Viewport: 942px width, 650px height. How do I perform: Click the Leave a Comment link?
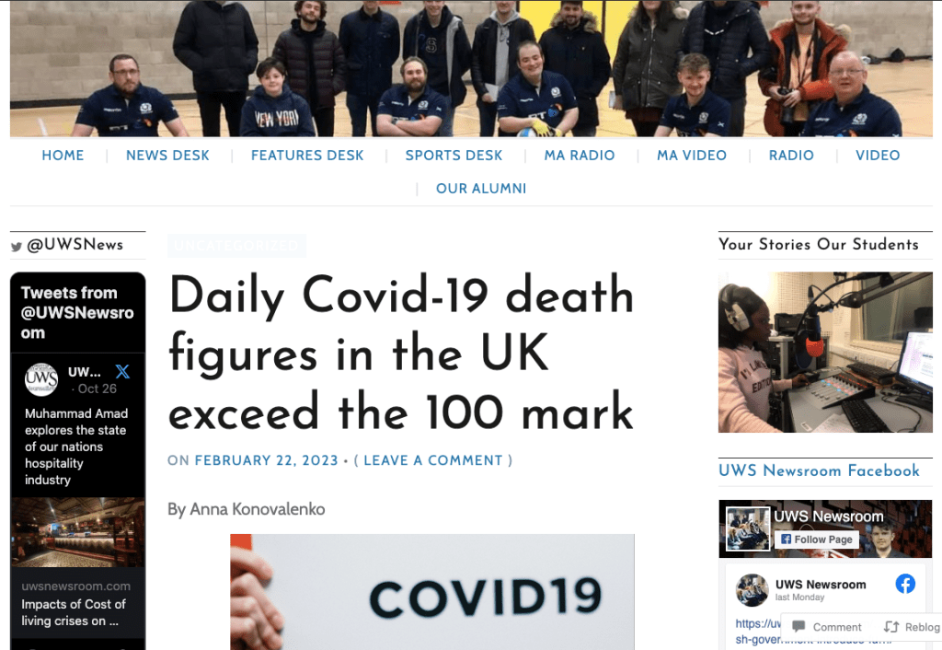[x=433, y=460]
